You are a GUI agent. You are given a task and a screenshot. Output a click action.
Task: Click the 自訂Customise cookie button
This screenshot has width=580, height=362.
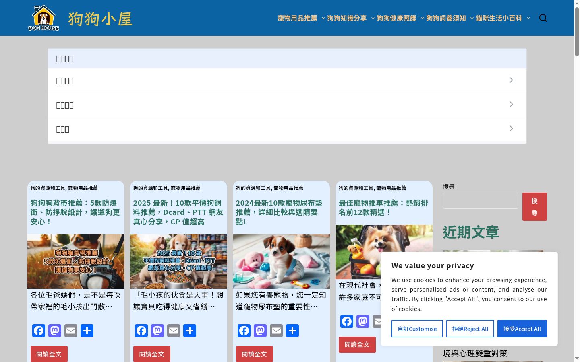tap(417, 329)
